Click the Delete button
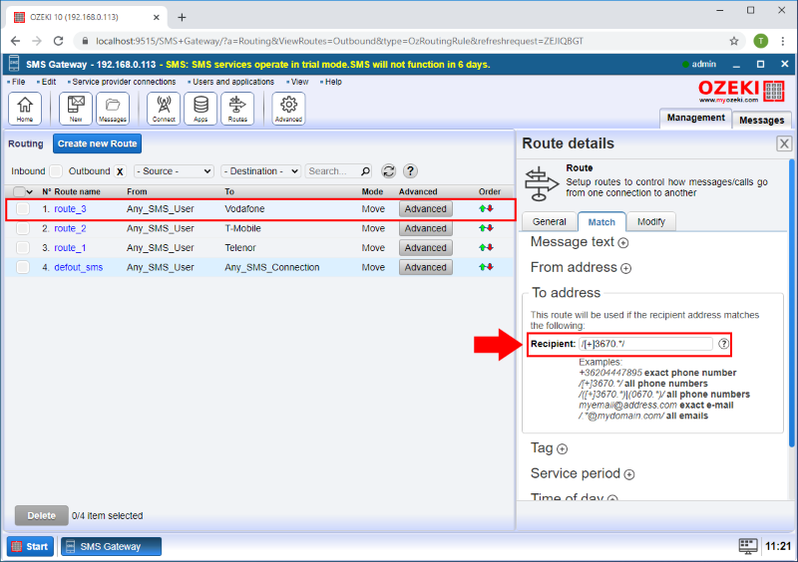This screenshot has width=798, height=562. pos(41,516)
